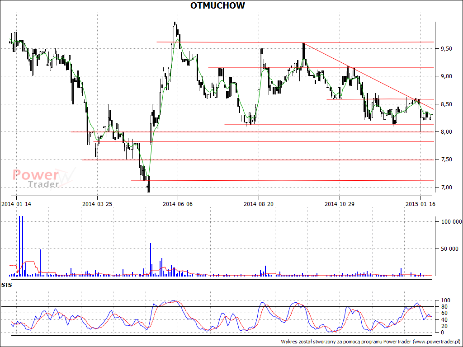Click the 50 000 volume axis label
Screen dimensions: 463x347
[449, 249]
